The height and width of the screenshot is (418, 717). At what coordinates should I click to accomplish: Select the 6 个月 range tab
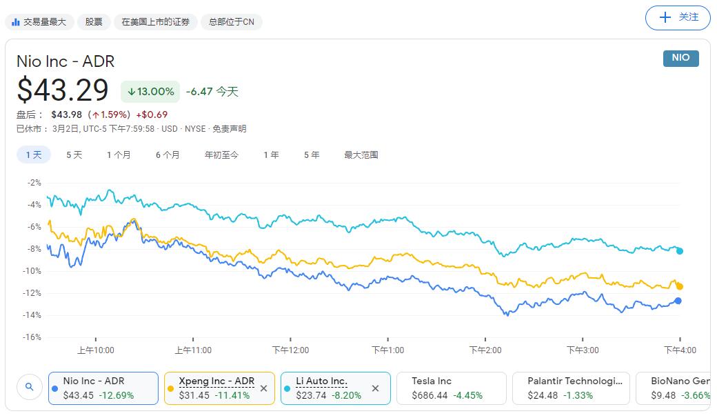(168, 155)
